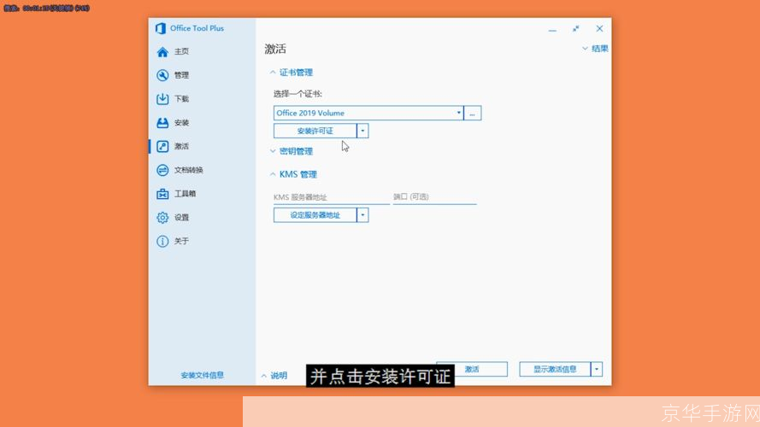760x427 pixels.
Task: Expand the 密钥管理 section
Action: pos(292,151)
